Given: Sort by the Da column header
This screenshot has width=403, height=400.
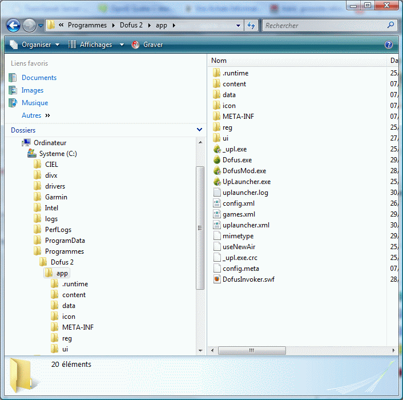Looking at the screenshot, I should (394, 61).
